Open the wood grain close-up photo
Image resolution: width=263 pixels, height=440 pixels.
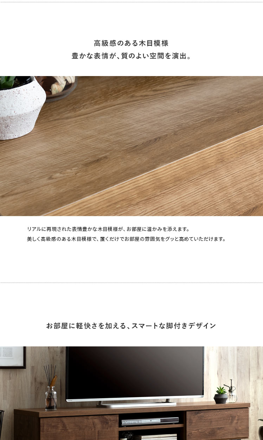point(131,146)
